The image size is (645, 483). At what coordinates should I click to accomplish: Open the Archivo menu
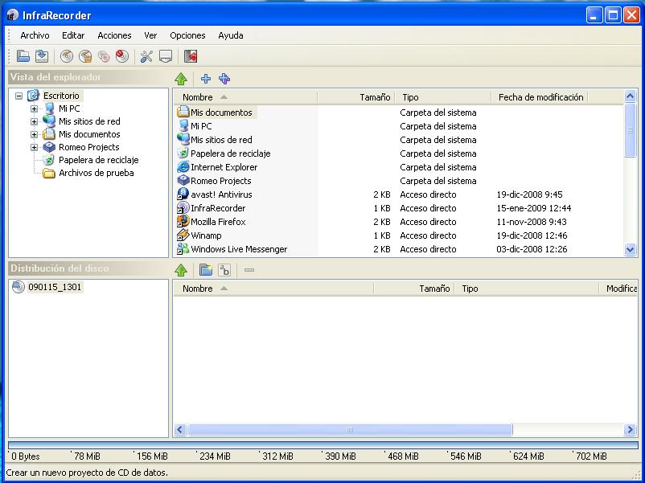pyautogui.click(x=35, y=35)
